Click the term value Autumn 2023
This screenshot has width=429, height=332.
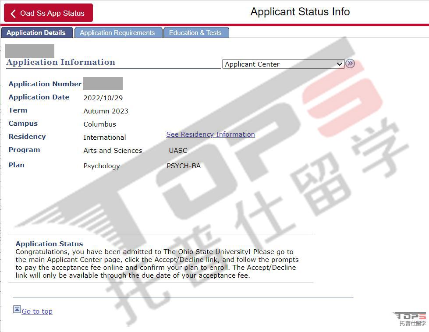106,111
